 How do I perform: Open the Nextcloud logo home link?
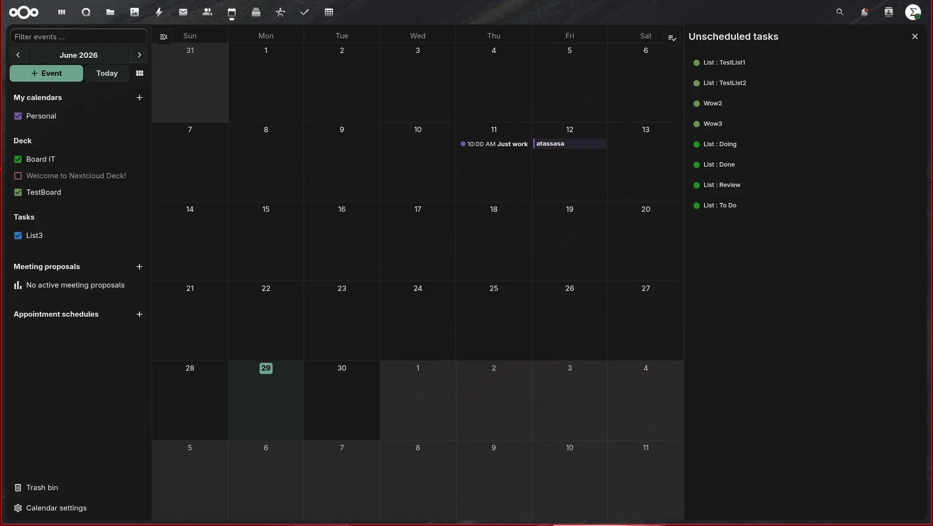[24, 12]
